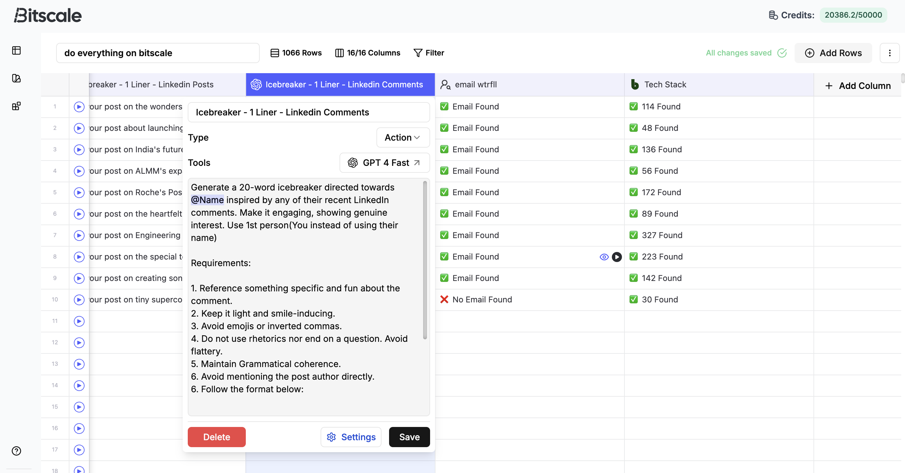Click the '223 Found' Tech Stack cell

click(x=719, y=257)
